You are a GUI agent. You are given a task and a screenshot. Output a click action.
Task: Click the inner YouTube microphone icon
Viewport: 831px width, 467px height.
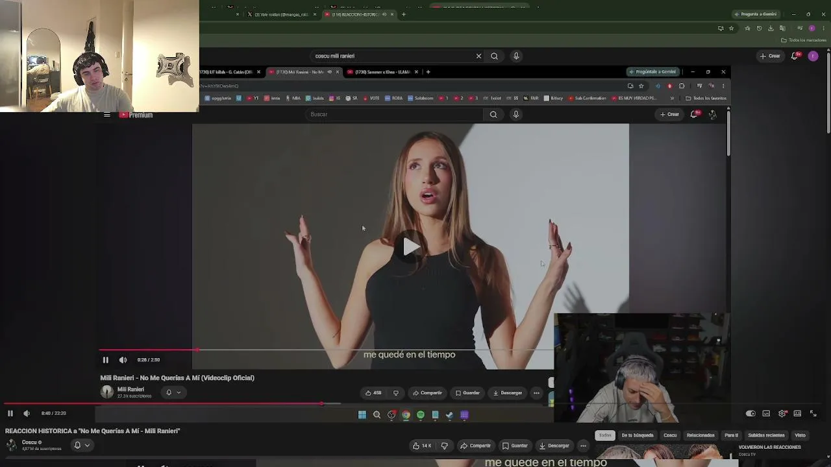pyautogui.click(x=516, y=114)
